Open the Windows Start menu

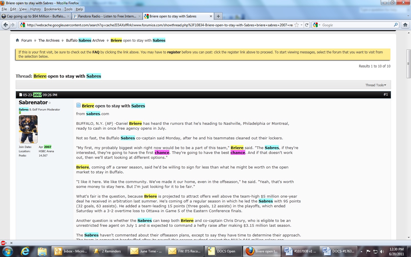[x=8, y=251]
